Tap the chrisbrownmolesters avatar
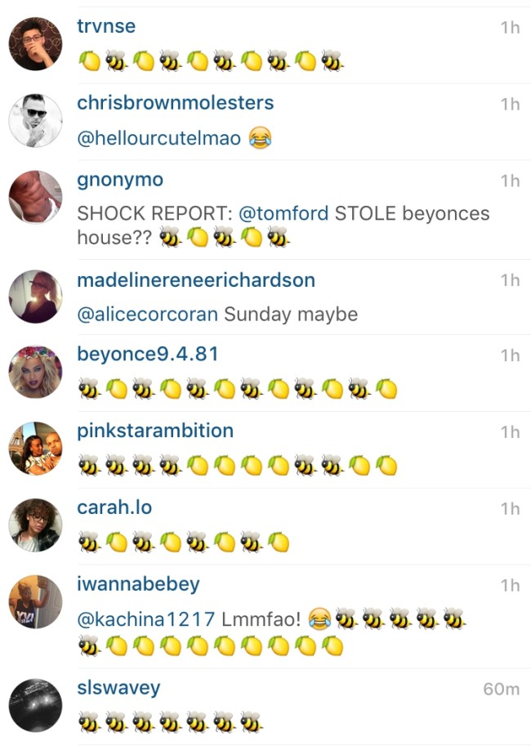 click(35, 120)
